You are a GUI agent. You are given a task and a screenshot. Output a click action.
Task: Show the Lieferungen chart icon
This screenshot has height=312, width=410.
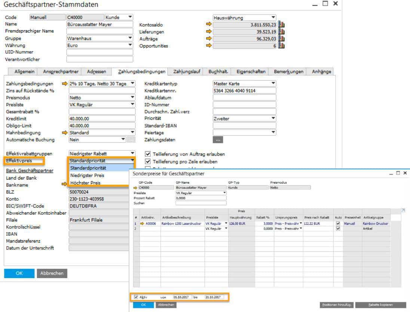tap(281, 32)
